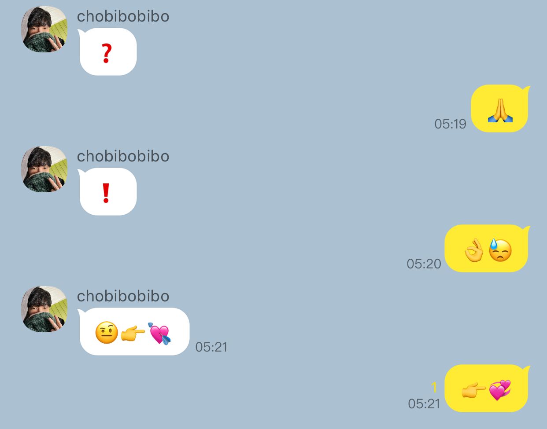The height and width of the screenshot is (429, 547).
Task: Tap the red question mark message bubble
Action: pyautogui.click(x=108, y=51)
